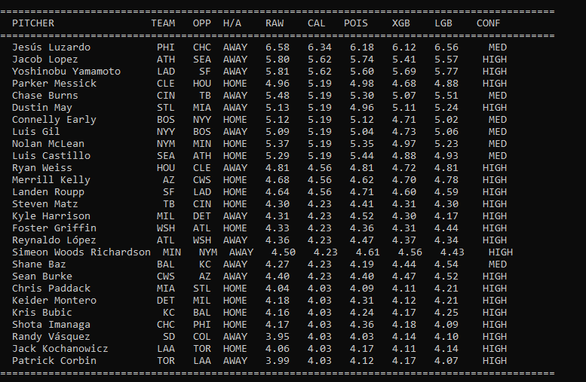Click HIGH confidence in Ryan Weiss row
The image size is (586, 382).
click(495, 168)
